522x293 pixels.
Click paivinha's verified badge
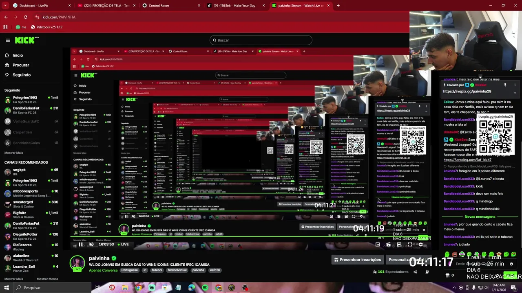tap(114, 258)
